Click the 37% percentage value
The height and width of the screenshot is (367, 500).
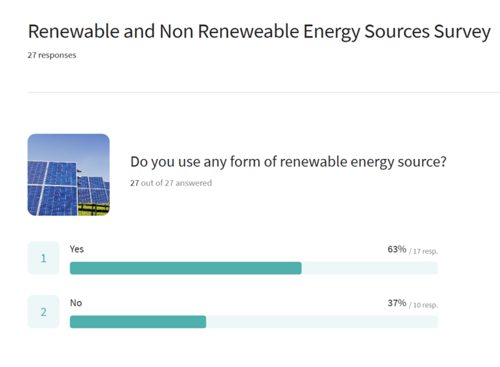397,303
